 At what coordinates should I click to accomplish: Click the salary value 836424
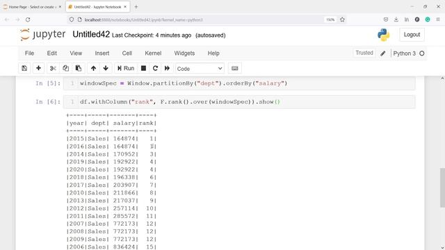click(124, 247)
